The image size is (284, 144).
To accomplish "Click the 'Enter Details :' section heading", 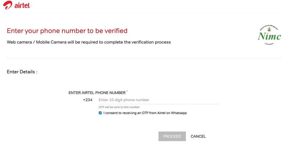I will 22,72.
